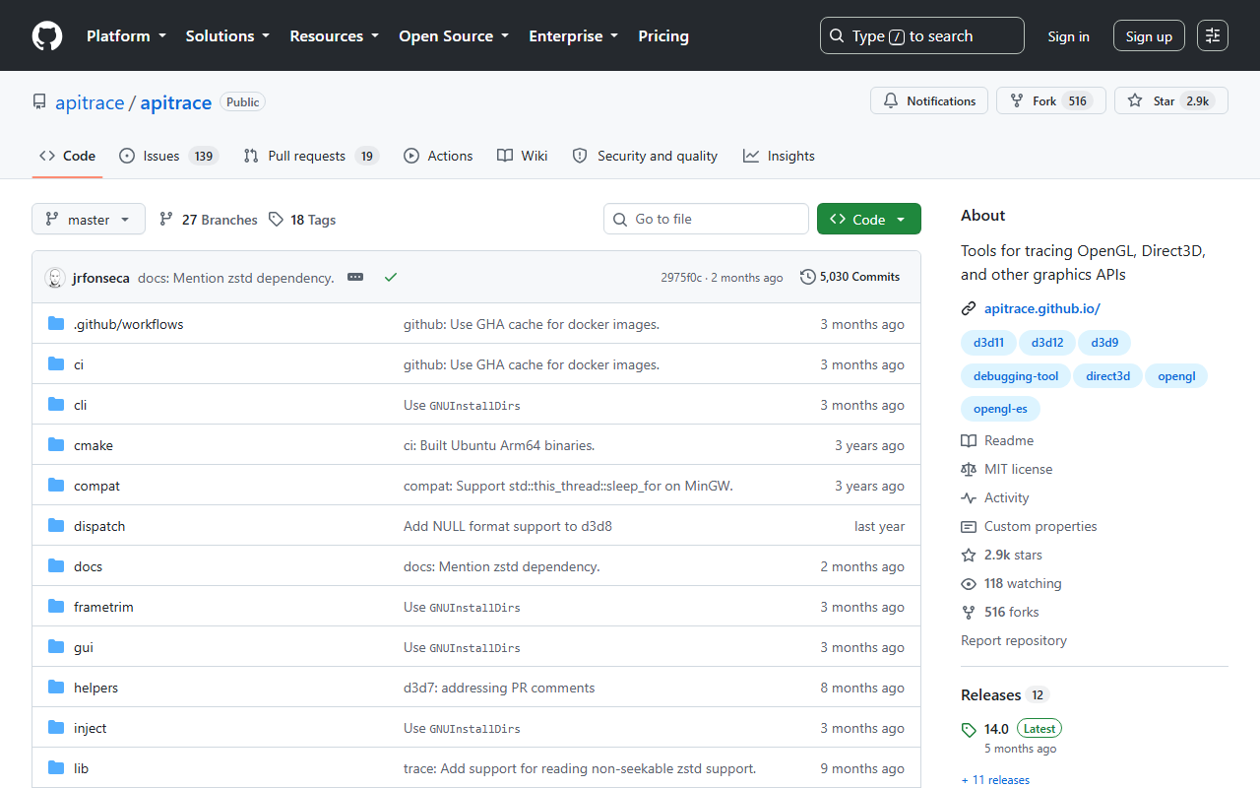
Task: Click magnifier icon in search box
Action: tap(837, 35)
